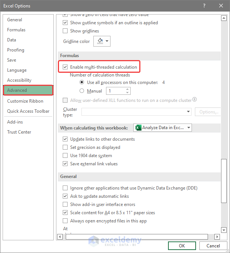The width and height of the screenshot is (230, 253).
Task: Click the vertical scrollbar down arrow
Action: point(224,230)
